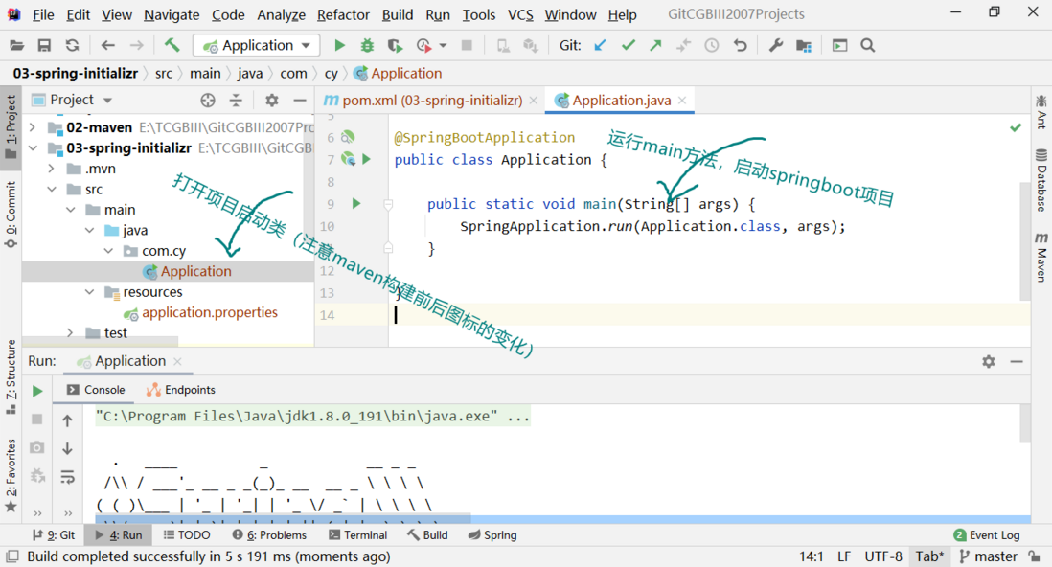This screenshot has height=567, width=1052.
Task: Open settings with the wrench icon
Action: tap(775, 46)
